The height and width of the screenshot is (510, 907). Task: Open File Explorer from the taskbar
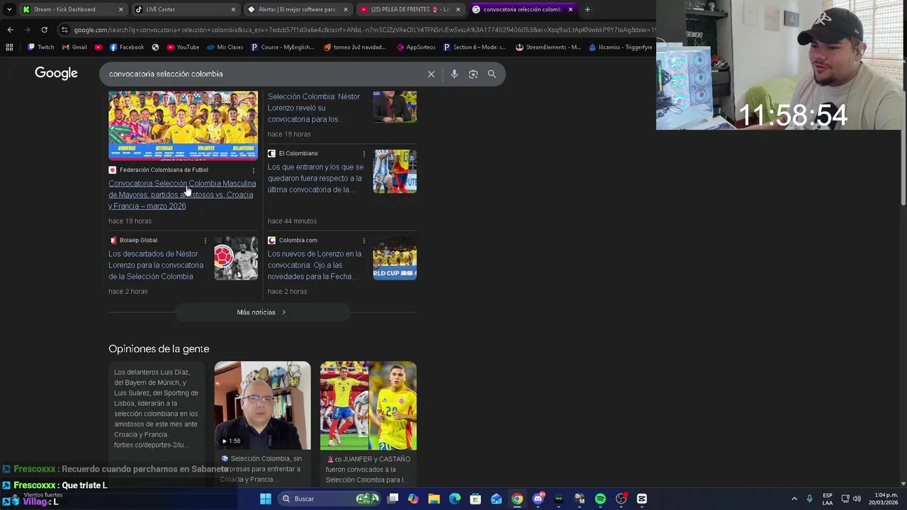pyautogui.click(x=434, y=499)
